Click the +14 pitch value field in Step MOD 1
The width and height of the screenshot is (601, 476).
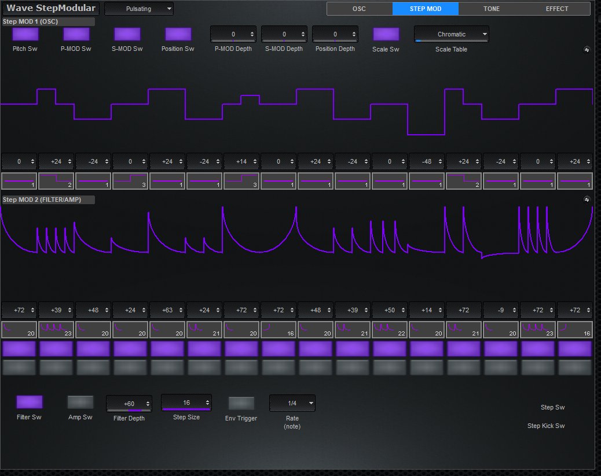click(x=241, y=161)
